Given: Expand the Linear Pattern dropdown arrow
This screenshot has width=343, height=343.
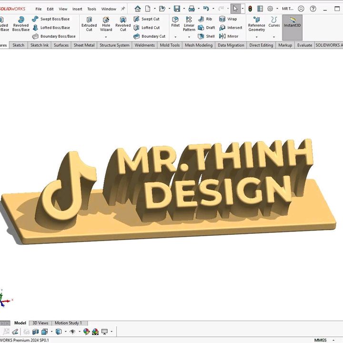Looking at the screenshot, I should [189, 37].
